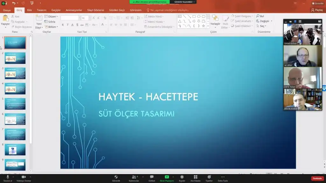
Task: Switch to the Tasarım ribbon tab
Action: pyautogui.click(x=42, y=10)
